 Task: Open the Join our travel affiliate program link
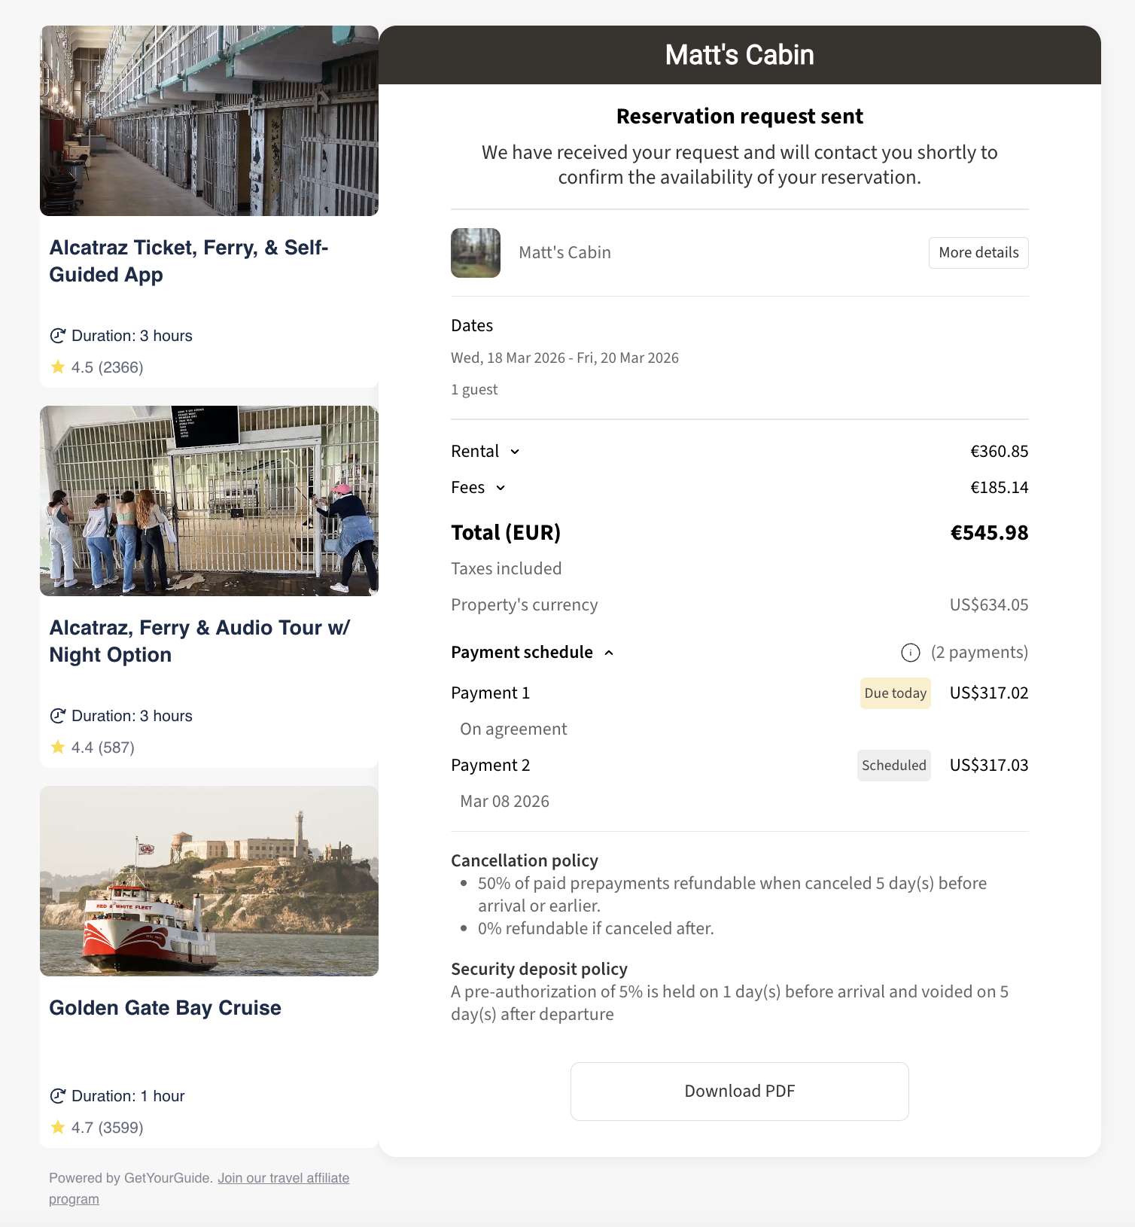(x=283, y=1178)
